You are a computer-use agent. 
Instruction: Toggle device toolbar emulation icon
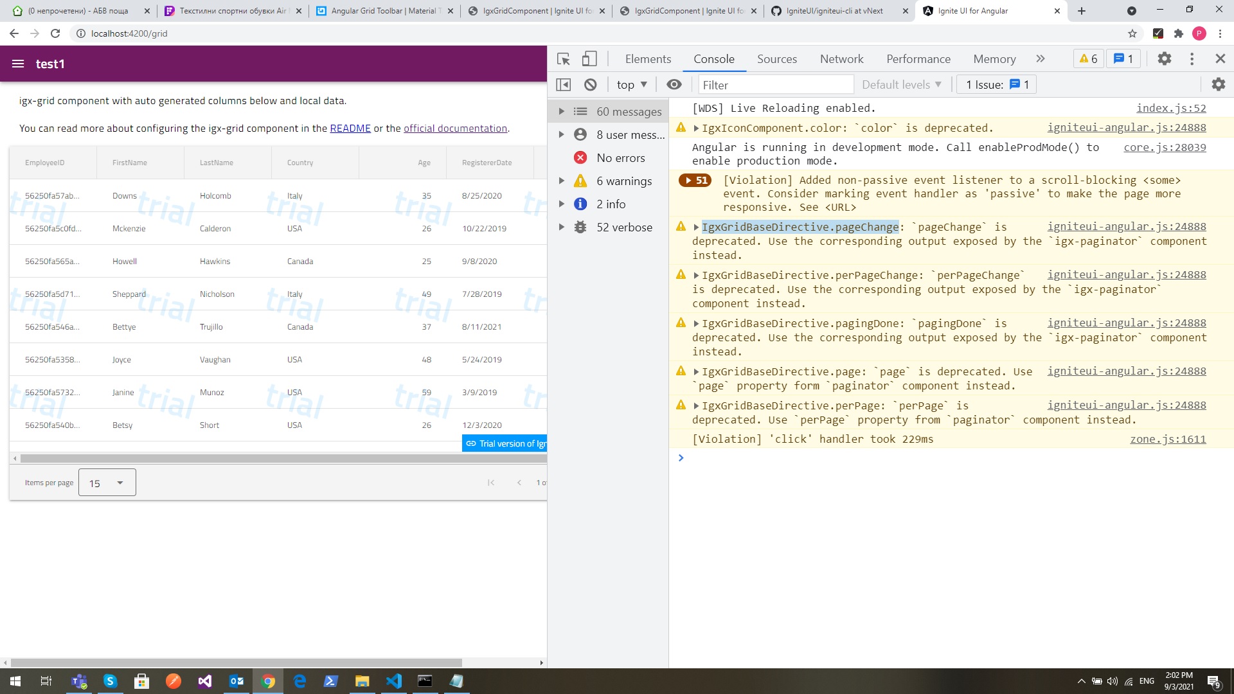click(x=589, y=59)
